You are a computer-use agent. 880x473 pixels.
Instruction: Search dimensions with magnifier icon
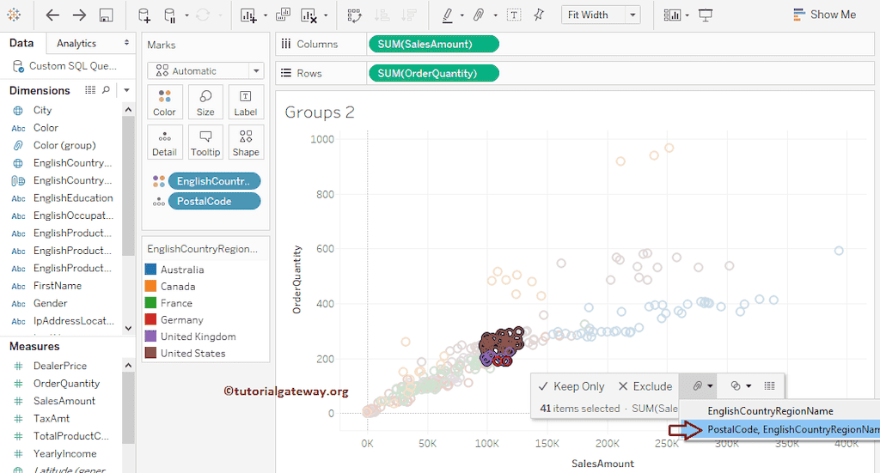[106, 89]
